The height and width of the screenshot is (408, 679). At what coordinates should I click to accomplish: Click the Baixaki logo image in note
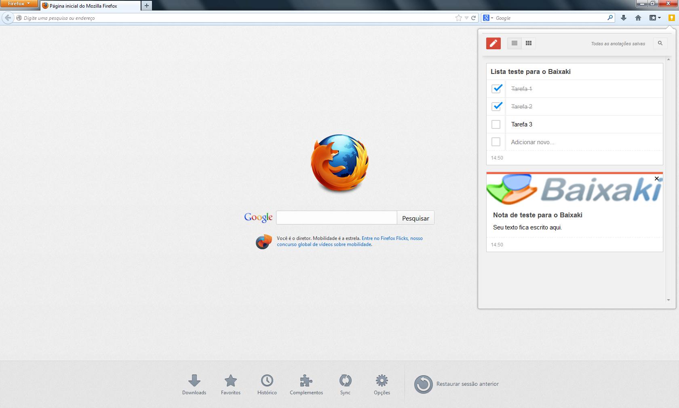pyautogui.click(x=574, y=189)
